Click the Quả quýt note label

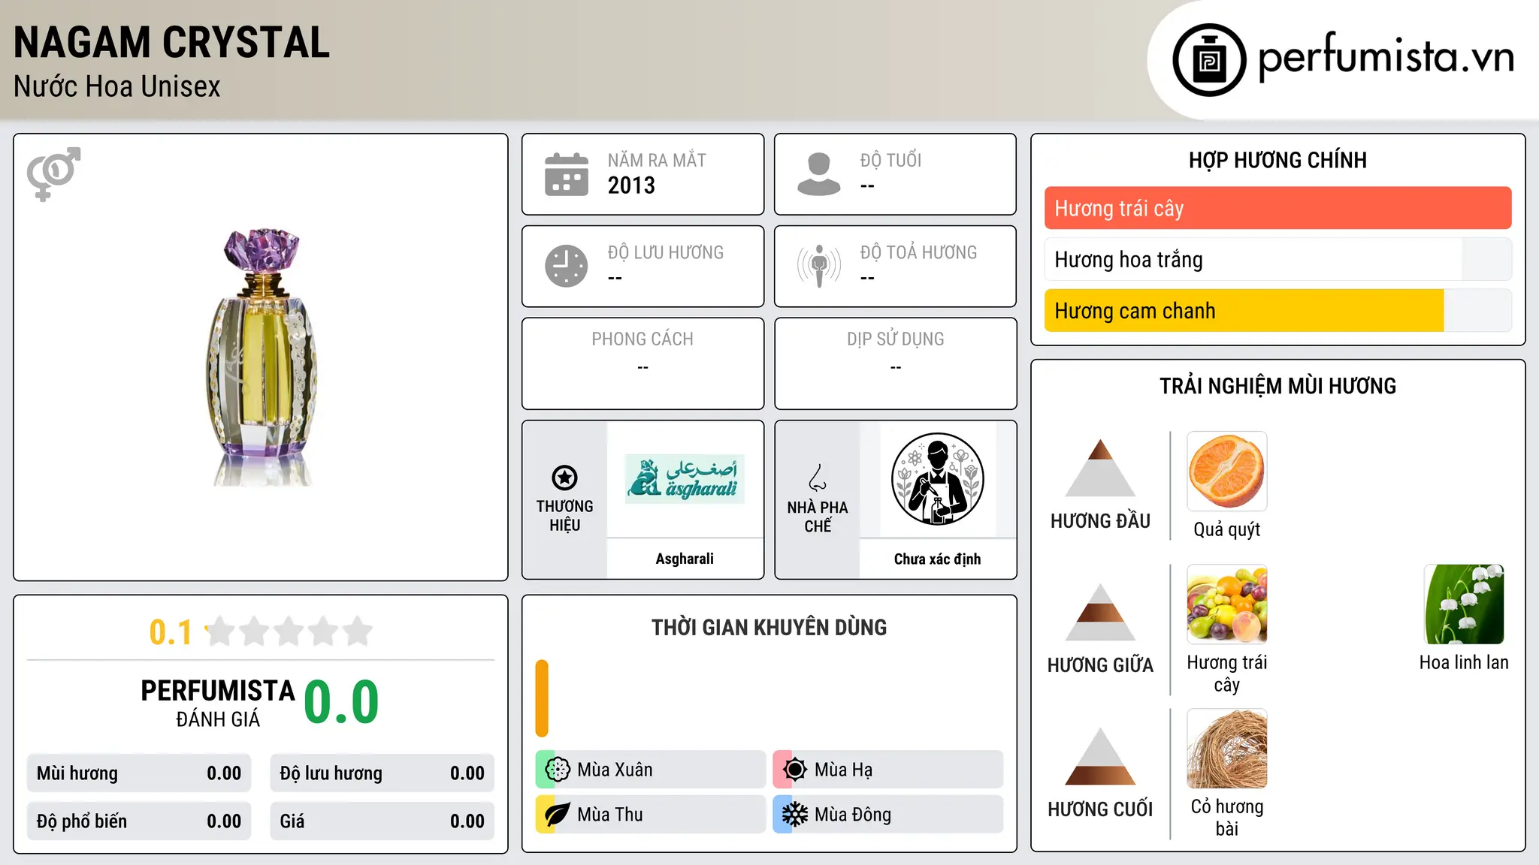1227,529
